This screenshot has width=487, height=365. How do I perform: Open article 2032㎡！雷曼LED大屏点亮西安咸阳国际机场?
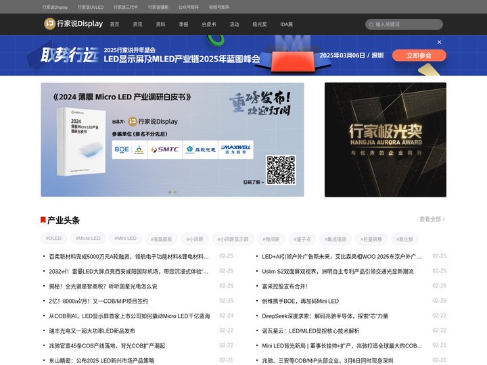click(129, 271)
